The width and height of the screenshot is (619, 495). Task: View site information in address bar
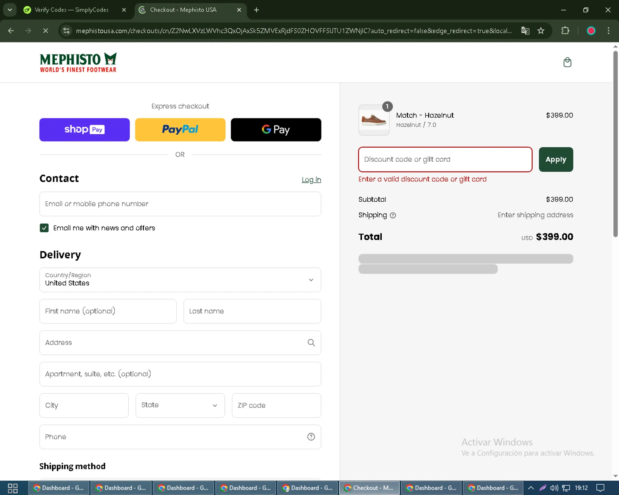pyautogui.click(x=66, y=31)
